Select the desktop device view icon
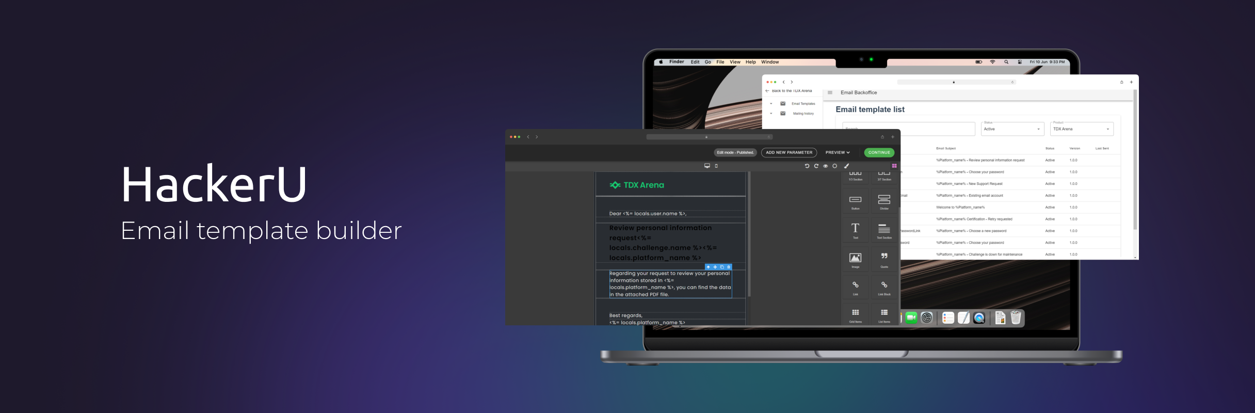 [x=707, y=166]
